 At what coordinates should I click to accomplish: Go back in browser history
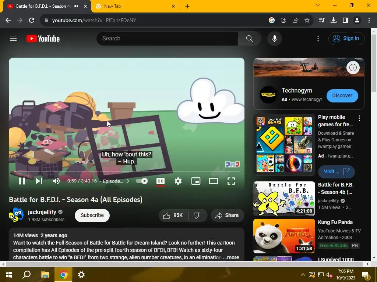coord(8,21)
